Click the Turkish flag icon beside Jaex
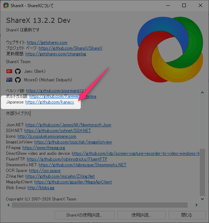Viewport: 209px width, 223px height. (9, 71)
